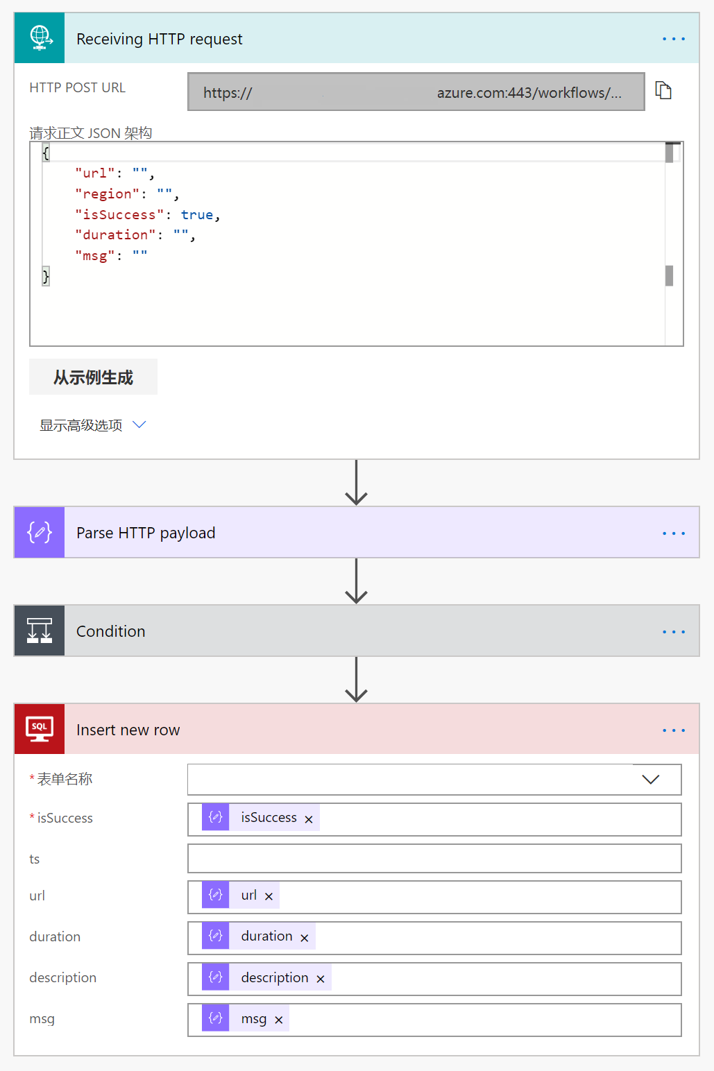Open the Condition ellipsis menu
The image size is (714, 1071).
[673, 631]
